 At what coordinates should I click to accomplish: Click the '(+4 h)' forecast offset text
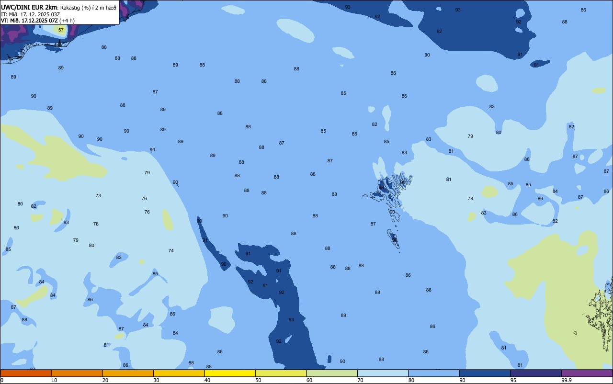pos(67,21)
